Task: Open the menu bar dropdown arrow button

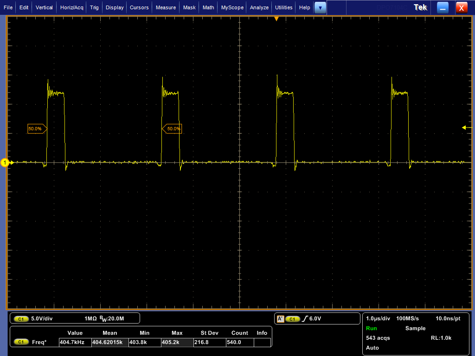Action: 320,7
